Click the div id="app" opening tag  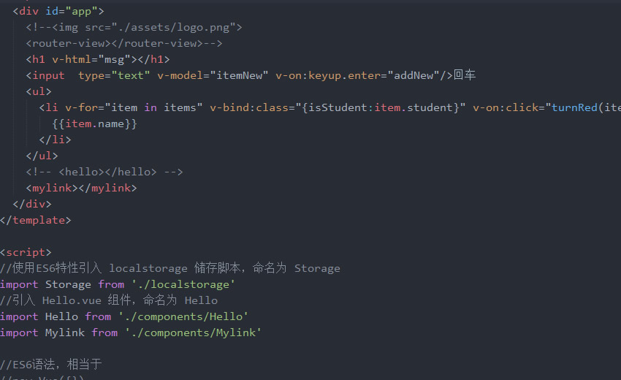(58, 11)
